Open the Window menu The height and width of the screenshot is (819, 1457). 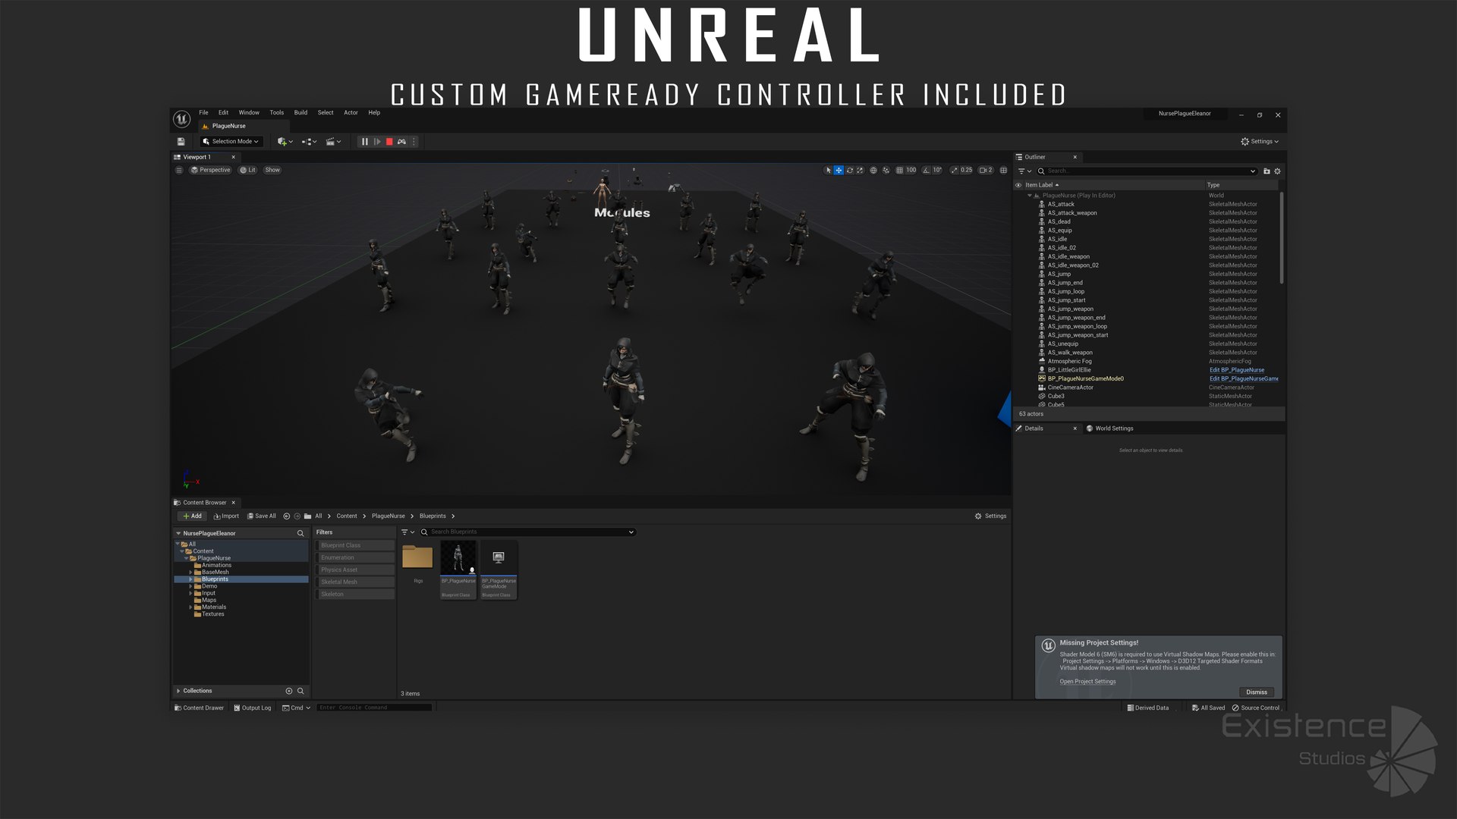[249, 113]
